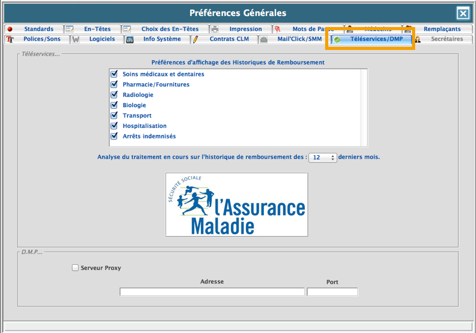Image resolution: width=476 pixels, height=333 pixels.
Task: Select the letter T icon for Polices/Sons
Action: pyautogui.click(x=10, y=39)
